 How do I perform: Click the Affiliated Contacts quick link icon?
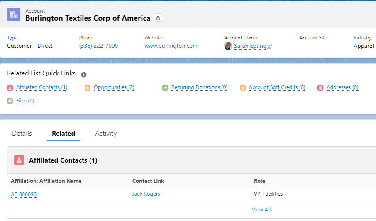pyautogui.click(x=10, y=88)
